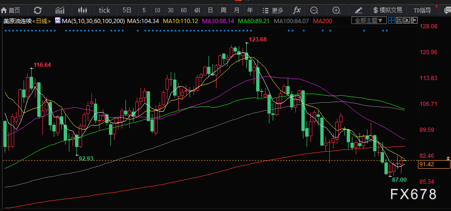The image size is (451, 211).
Task: Select the 4H period
Action: pyautogui.click(x=197, y=10)
